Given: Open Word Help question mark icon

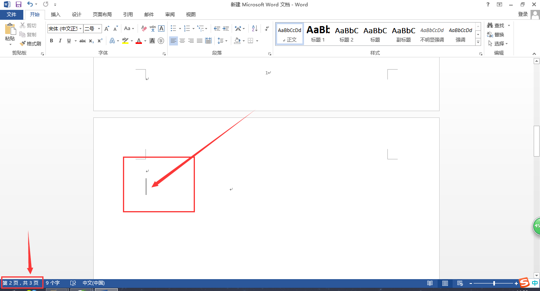Looking at the screenshot, I should (488, 4).
